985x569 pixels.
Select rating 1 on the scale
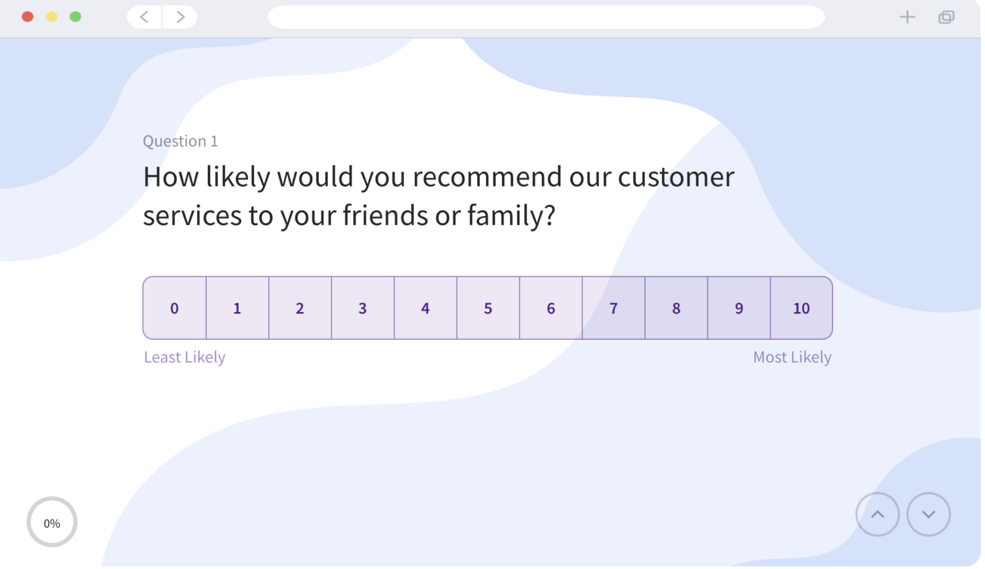[x=237, y=308]
